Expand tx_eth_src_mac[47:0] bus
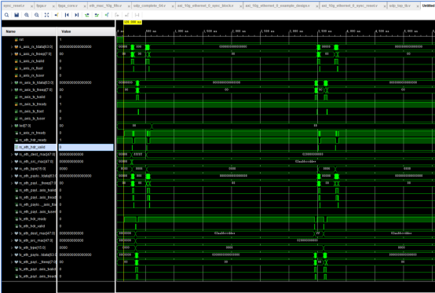Viewport: 435px width, 293px height. coord(12,240)
